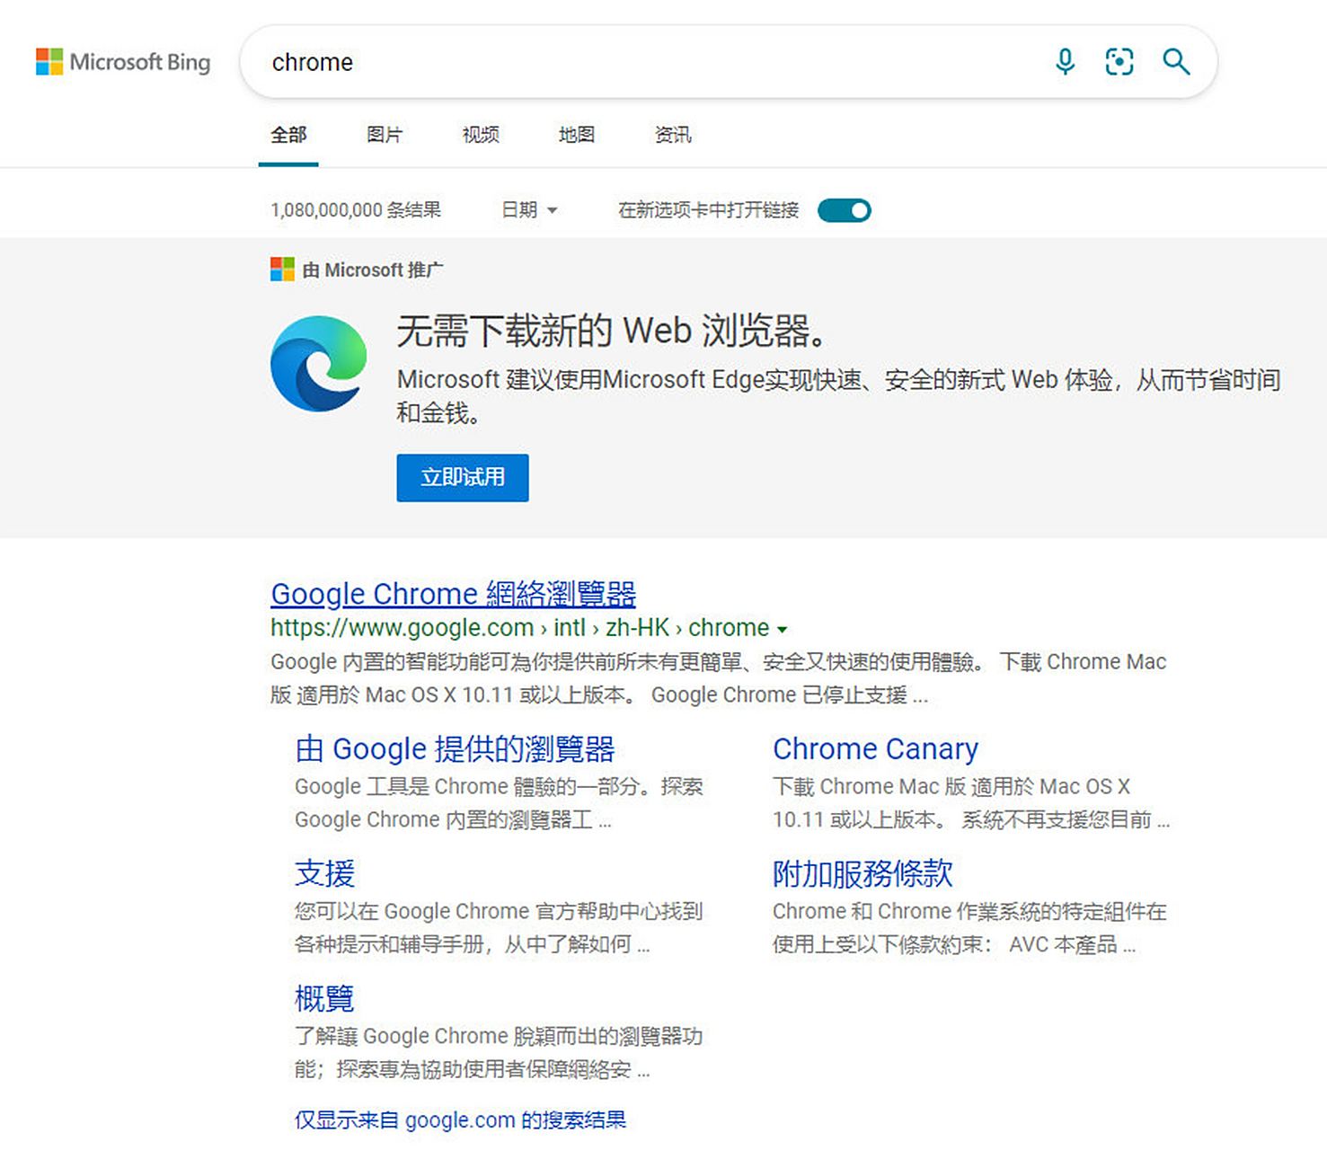Open the 支援 sublink
This screenshot has width=1327, height=1150.
pyautogui.click(x=324, y=873)
